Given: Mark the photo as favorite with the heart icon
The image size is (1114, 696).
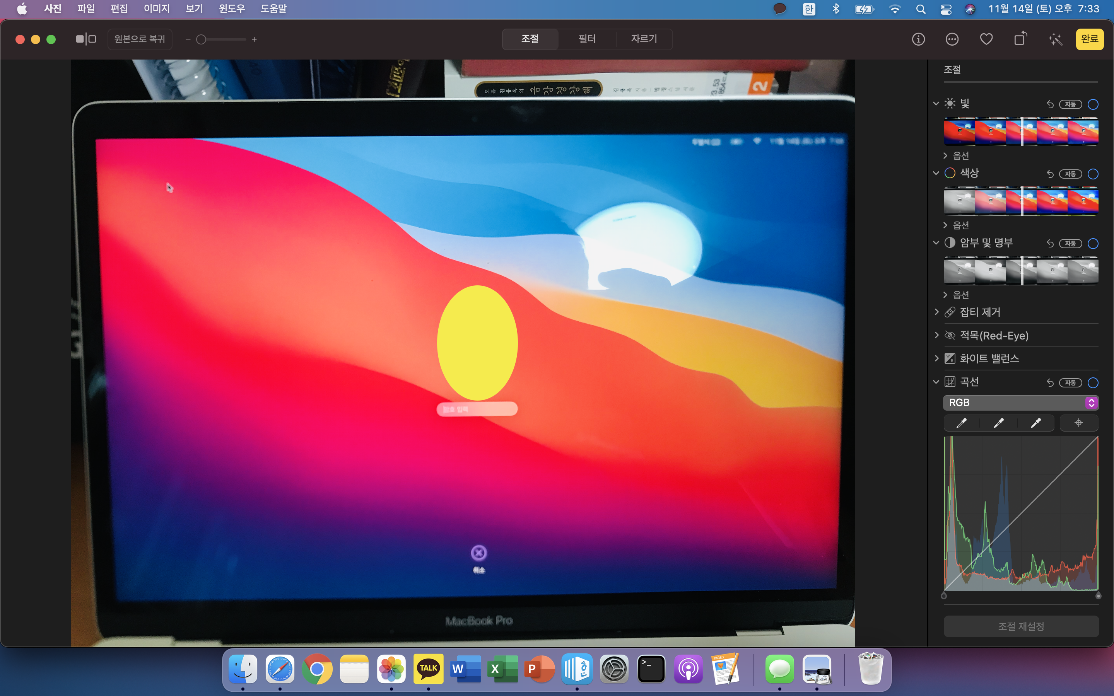Looking at the screenshot, I should tap(986, 39).
